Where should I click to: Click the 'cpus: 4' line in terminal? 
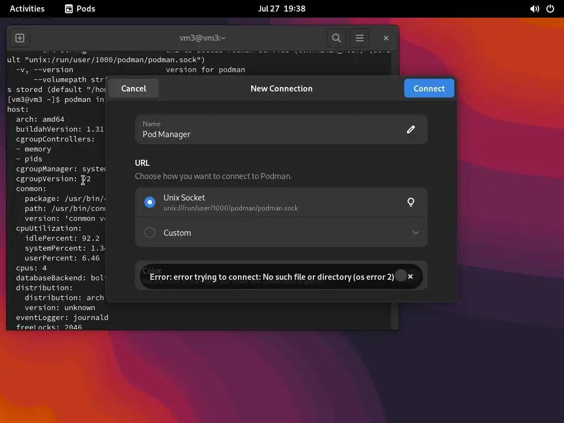[31, 268]
